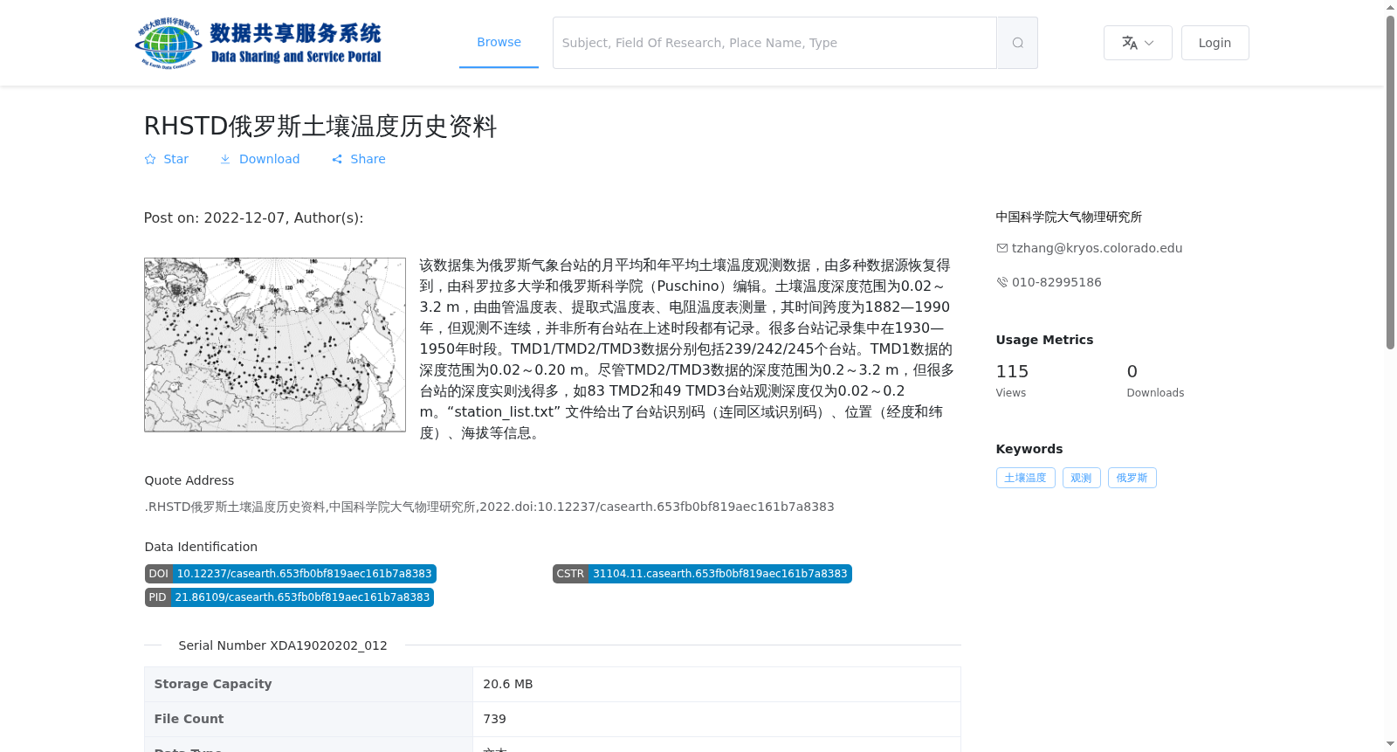Click phone number 010-82995186
Image resolution: width=1397 pixels, height=752 pixels.
(1056, 282)
